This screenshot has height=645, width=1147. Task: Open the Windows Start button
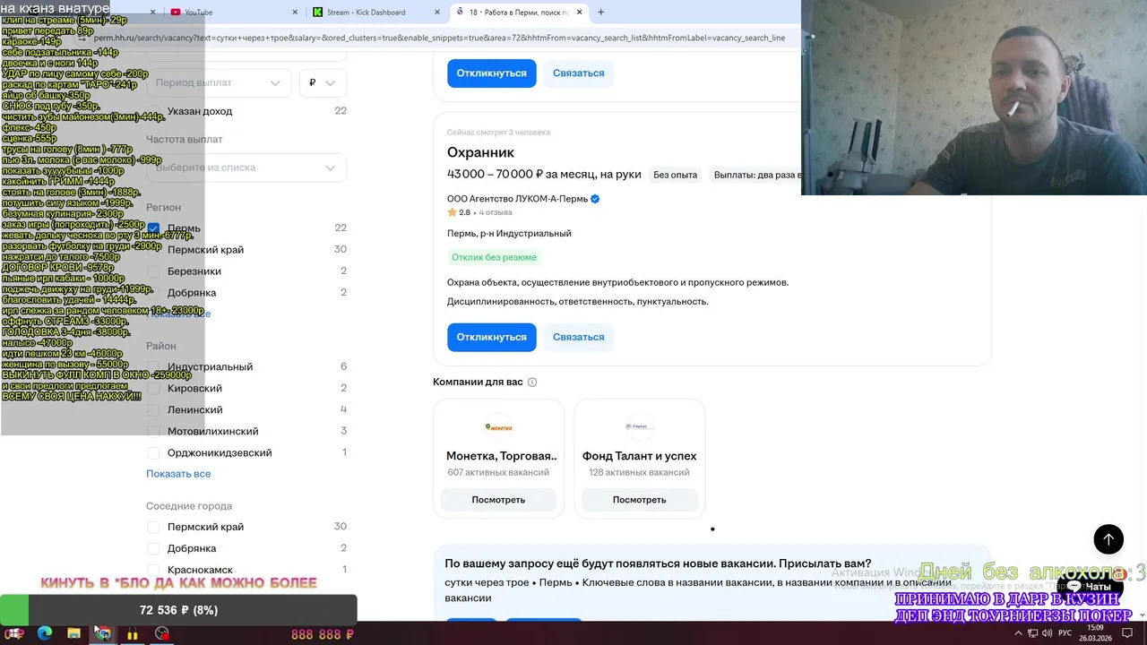coord(15,633)
